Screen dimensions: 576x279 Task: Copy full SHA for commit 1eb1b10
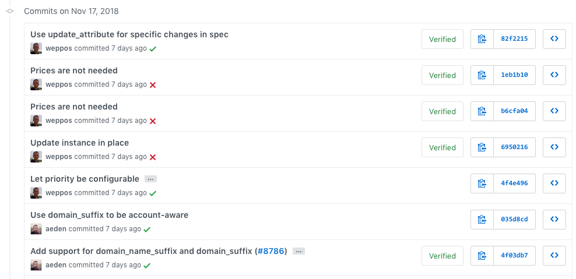(x=482, y=75)
